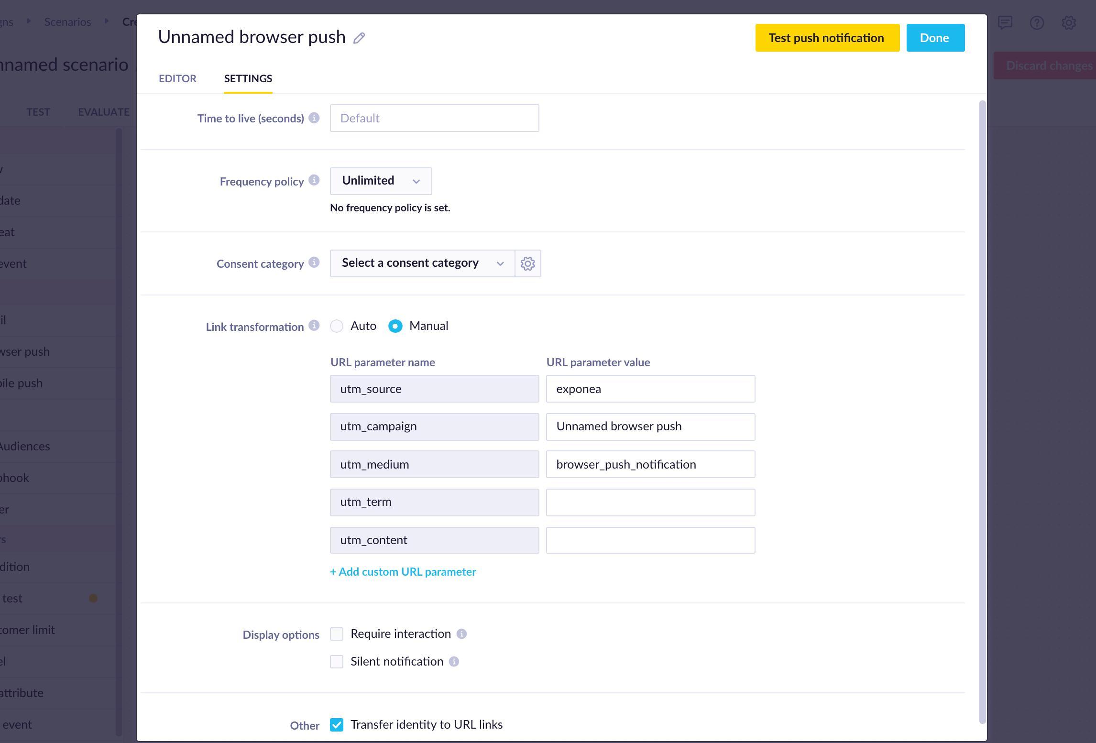Click 'Display options' label
Screen dimensions: 1096x743
281,635
